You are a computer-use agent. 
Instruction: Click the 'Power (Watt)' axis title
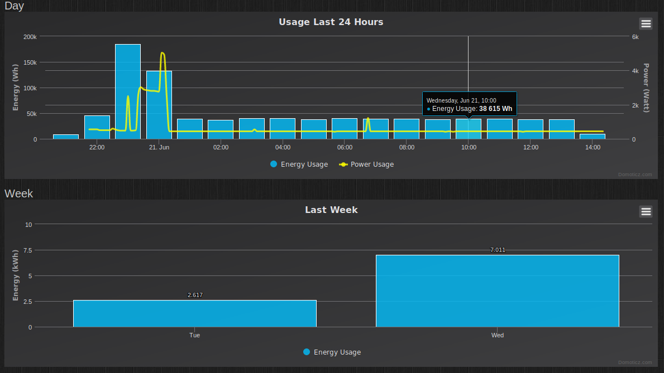[646, 88]
